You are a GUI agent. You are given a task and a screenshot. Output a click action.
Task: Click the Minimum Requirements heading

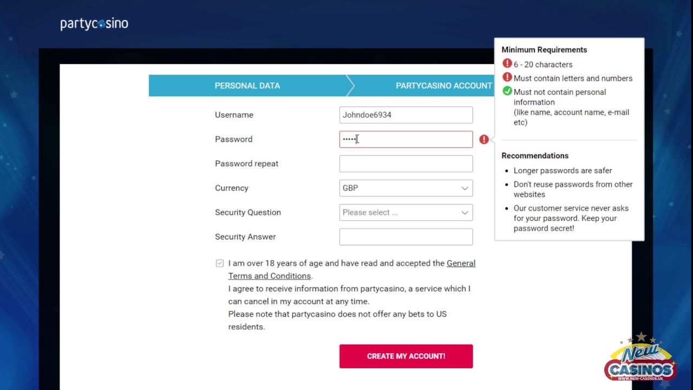point(544,50)
